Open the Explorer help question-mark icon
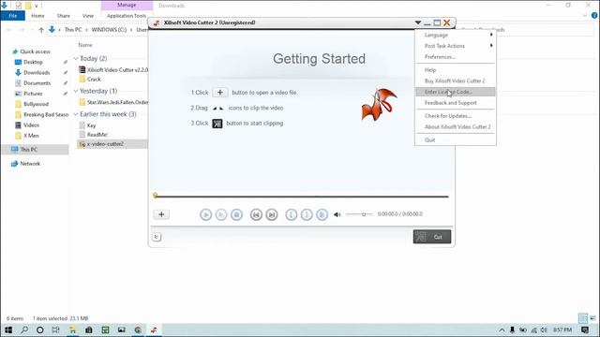 [x=594, y=16]
